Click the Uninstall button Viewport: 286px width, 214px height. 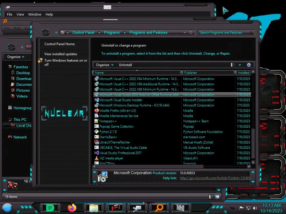[125, 65]
